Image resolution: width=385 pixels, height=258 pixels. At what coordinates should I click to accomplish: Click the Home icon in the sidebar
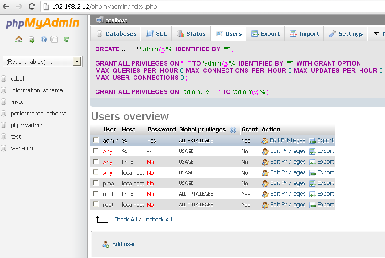(x=19, y=39)
